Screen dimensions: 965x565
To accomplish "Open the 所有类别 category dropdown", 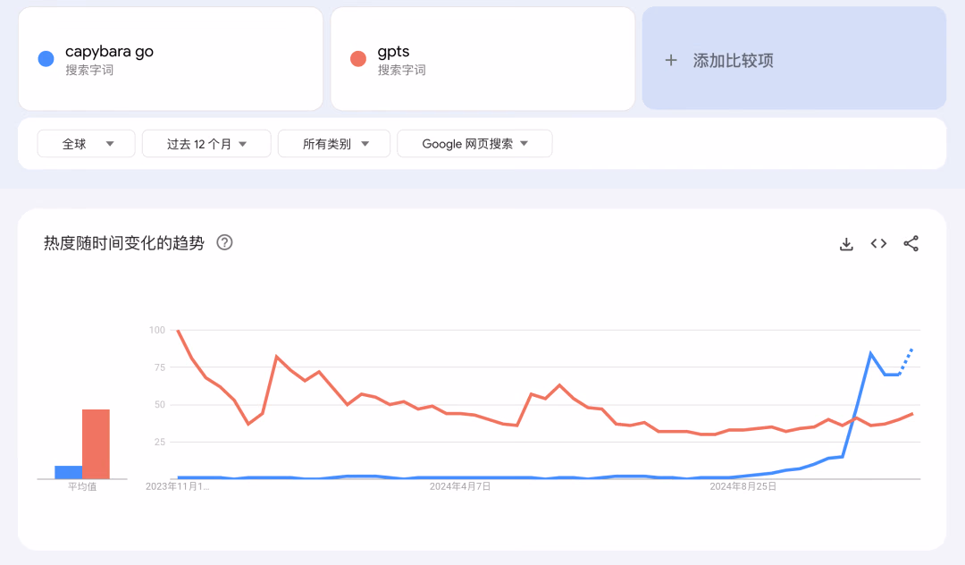I will coord(334,143).
